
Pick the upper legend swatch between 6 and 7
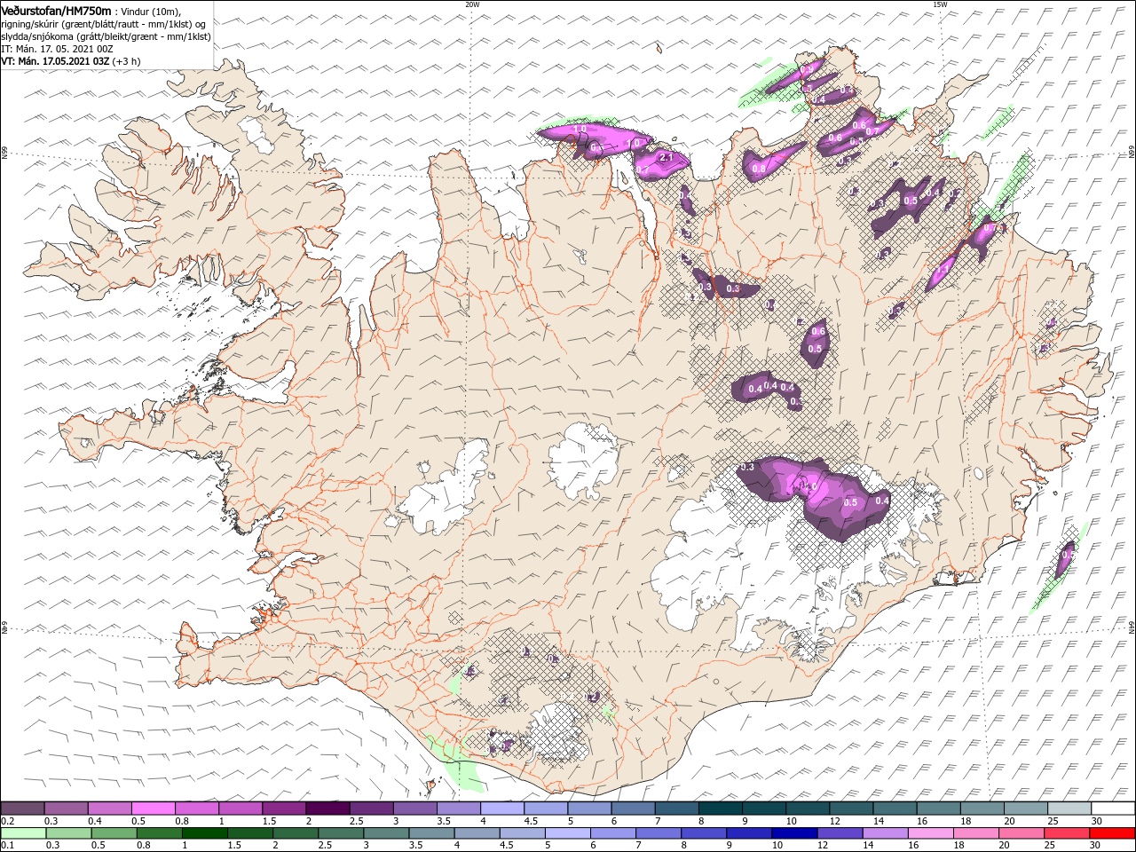pos(632,809)
